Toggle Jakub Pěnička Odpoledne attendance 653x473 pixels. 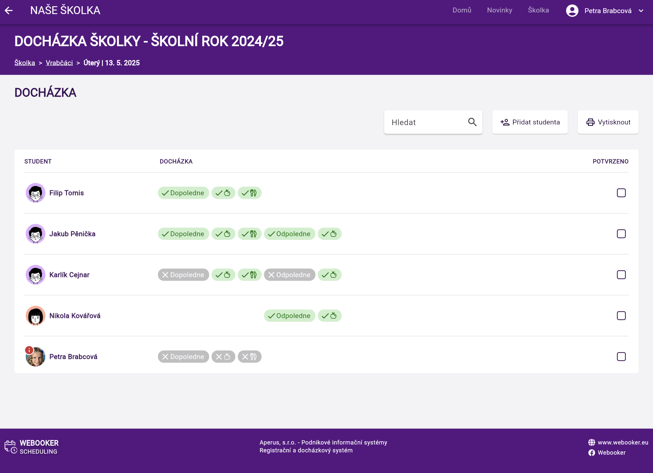tap(289, 234)
